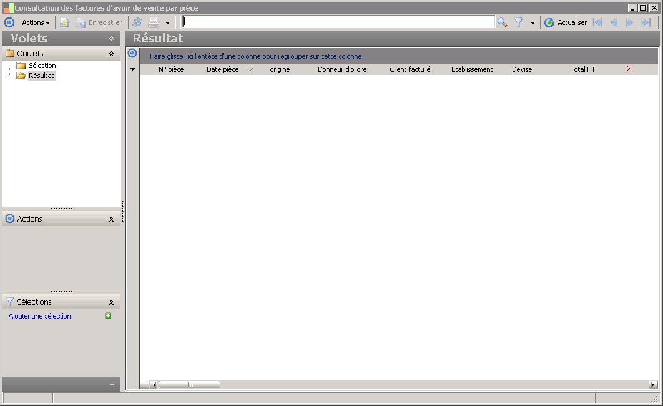Click the magnifying glass search icon
Image resolution: width=663 pixels, height=406 pixels.
503,22
